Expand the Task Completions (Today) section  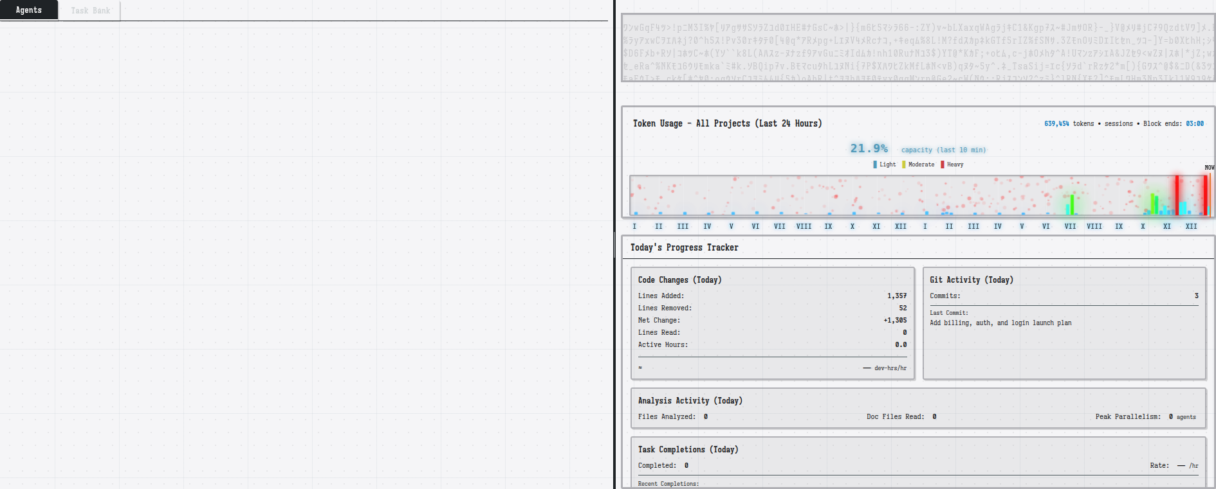(x=688, y=450)
